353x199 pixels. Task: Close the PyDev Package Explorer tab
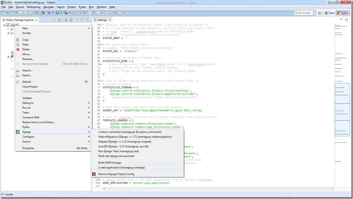click(x=36, y=20)
